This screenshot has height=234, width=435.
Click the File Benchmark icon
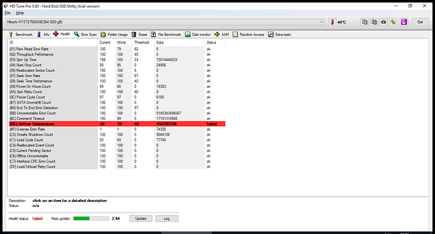(153, 35)
